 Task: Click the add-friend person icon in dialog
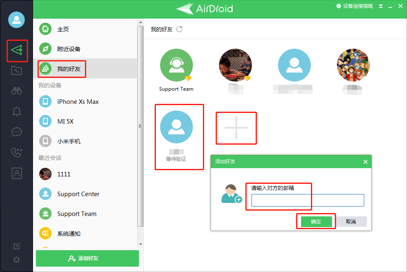click(231, 193)
